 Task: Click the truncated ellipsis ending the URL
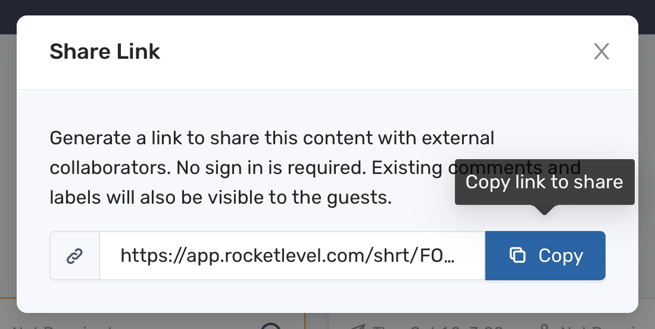tap(448, 256)
